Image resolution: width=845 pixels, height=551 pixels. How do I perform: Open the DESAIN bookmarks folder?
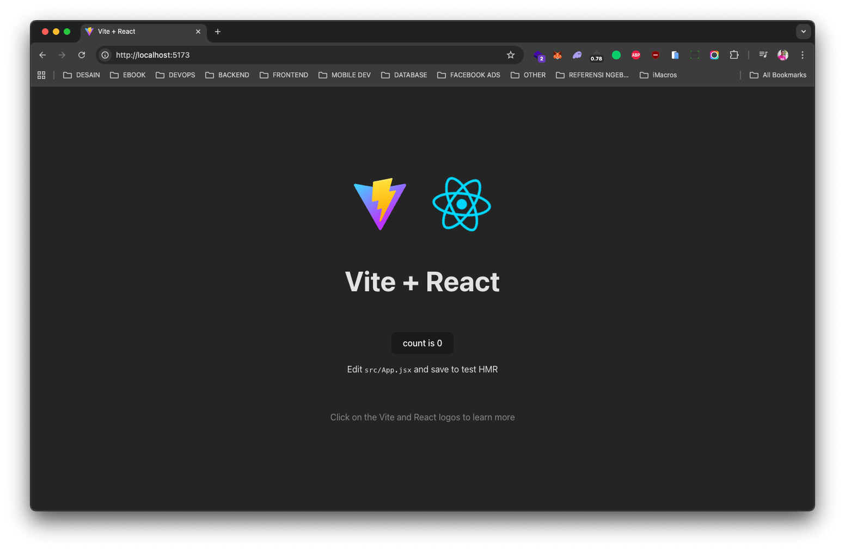(x=82, y=75)
